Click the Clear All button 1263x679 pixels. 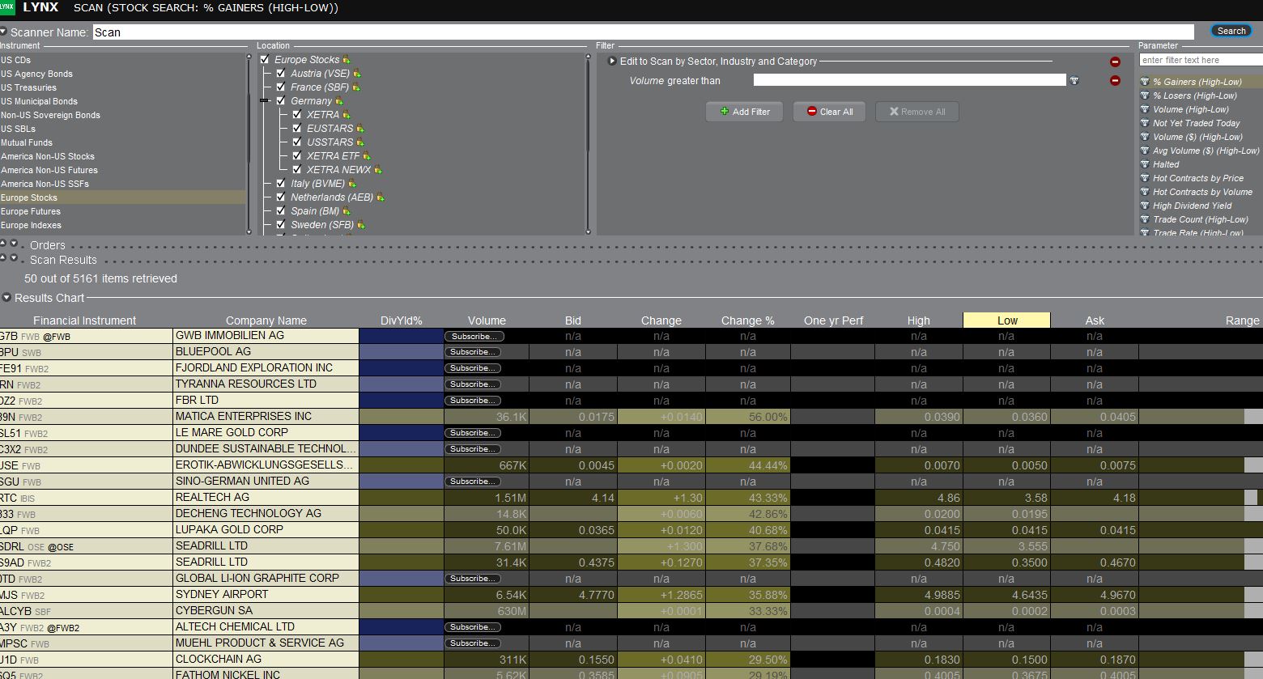pyautogui.click(x=830, y=112)
